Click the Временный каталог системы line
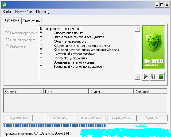The height and width of the screenshot is (137, 171). pyautogui.click(x=75, y=63)
